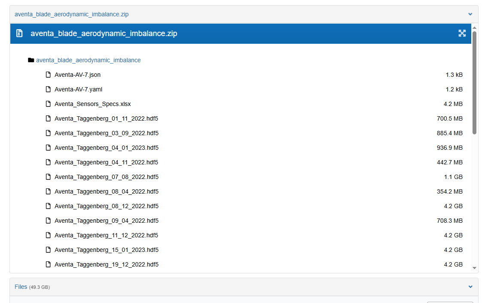Collapse the Files section chevron
This screenshot has height=303, width=485.
470,287
